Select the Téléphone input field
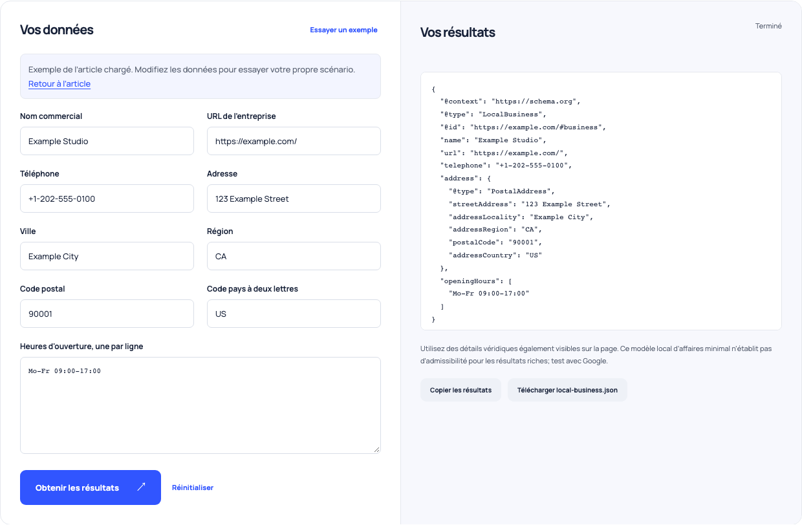 pos(107,198)
